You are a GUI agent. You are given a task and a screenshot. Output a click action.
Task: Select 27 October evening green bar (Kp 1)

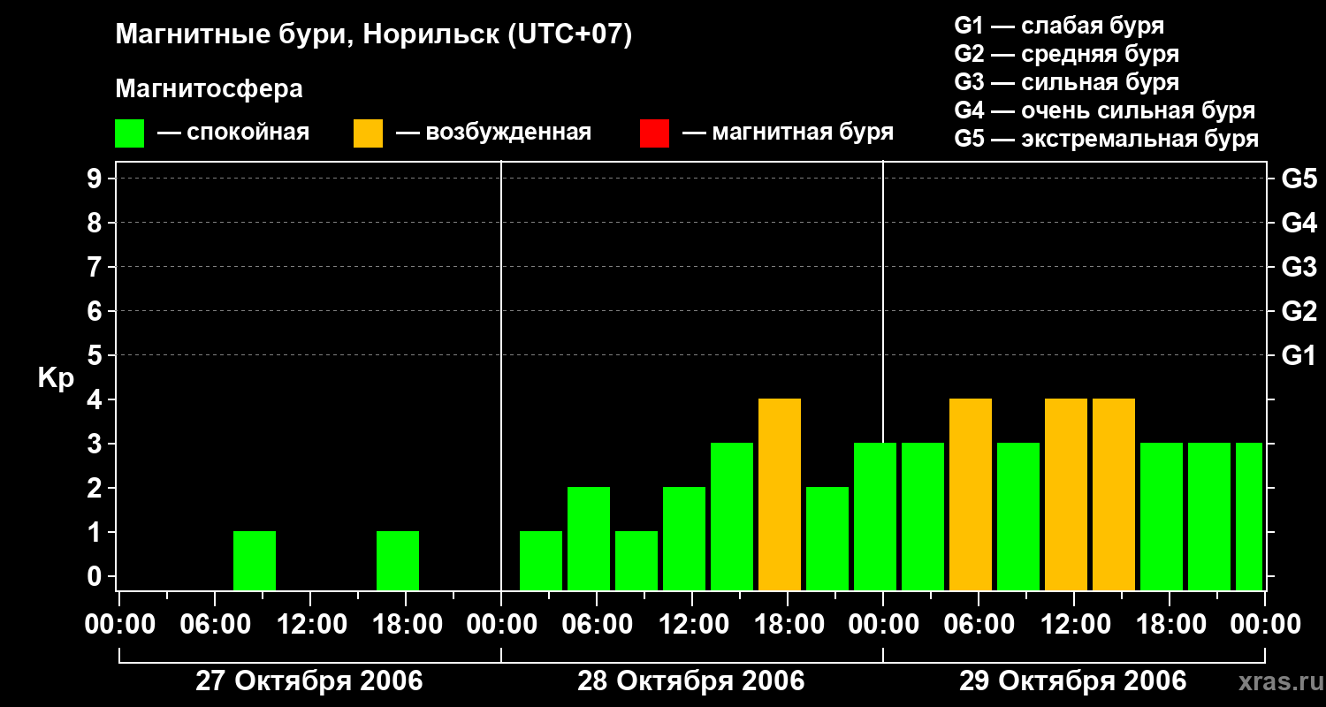pyautogui.click(x=398, y=560)
